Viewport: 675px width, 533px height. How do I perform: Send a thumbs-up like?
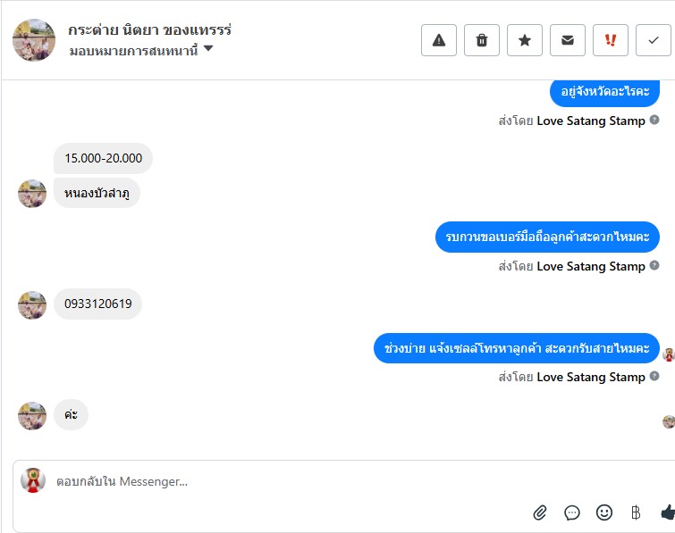click(667, 512)
